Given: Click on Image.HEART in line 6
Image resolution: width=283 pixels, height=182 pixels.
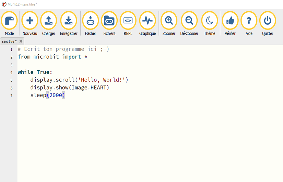Looking at the screenshot, I should [90, 88].
